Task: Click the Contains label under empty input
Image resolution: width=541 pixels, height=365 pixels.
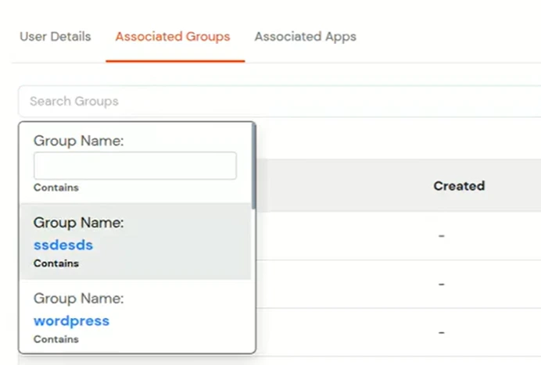Action: 56,188
